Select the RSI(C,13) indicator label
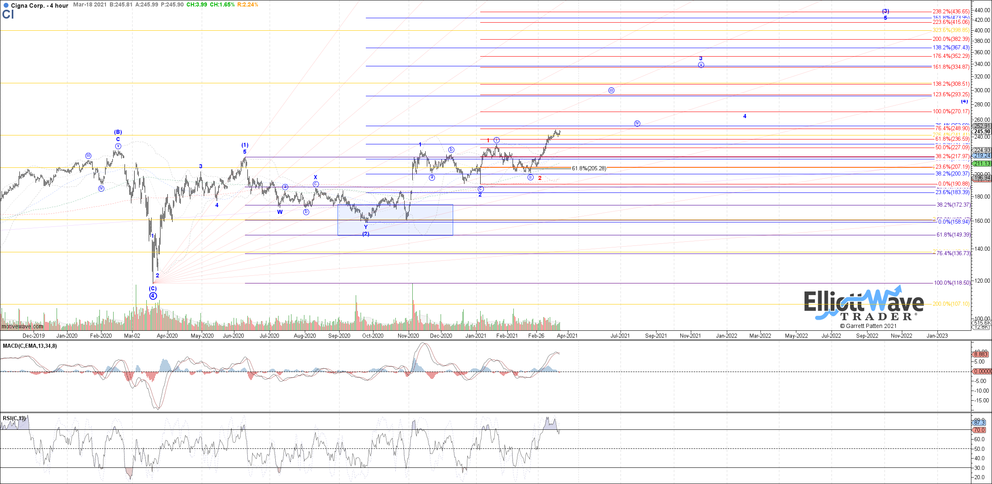This screenshot has height=484, width=992. [x=14, y=418]
